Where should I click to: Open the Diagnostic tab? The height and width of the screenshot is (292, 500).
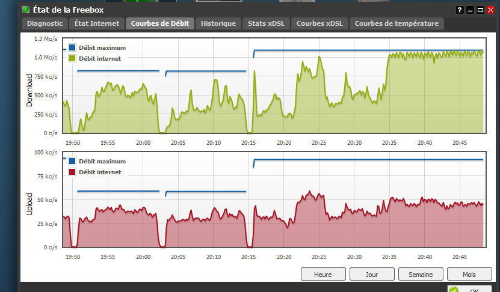[45, 23]
